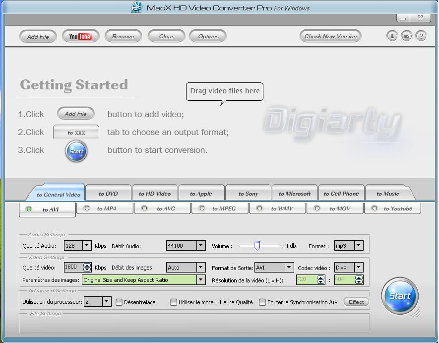Check Utiliser le moteur Haute Qualité
Image resolution: width=439 pixels, height=343 pixels.
pos(174,302)
